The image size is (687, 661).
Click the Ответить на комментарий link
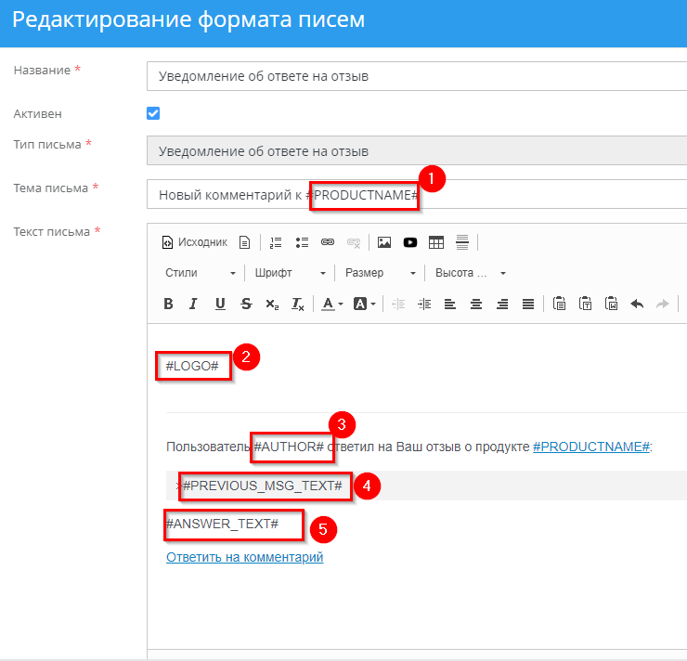[x=244, y=557]
